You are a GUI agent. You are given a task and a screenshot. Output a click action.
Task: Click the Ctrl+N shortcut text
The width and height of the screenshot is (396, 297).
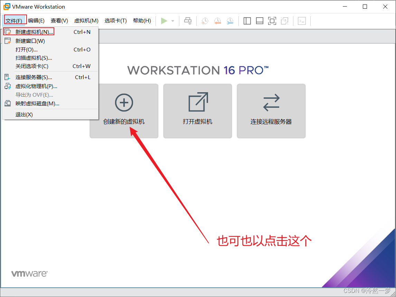(x=82, y=32)
